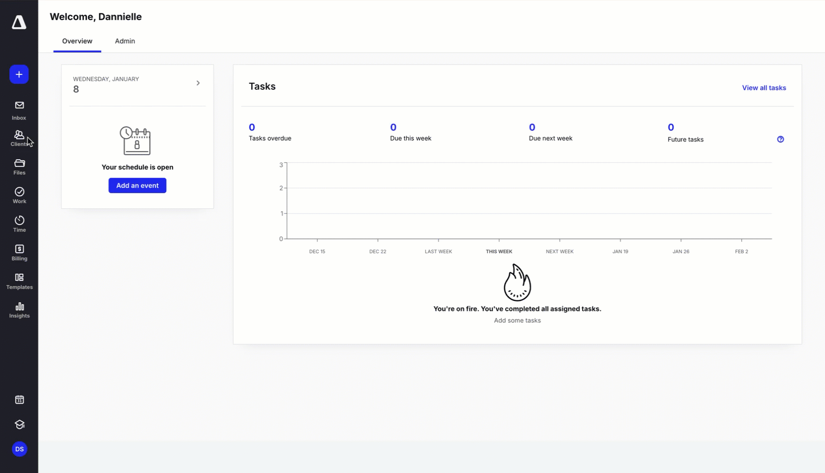This screenshot has width=825, height=473.
Task: Open the Clients section
Action: click(x=19, y=138)
